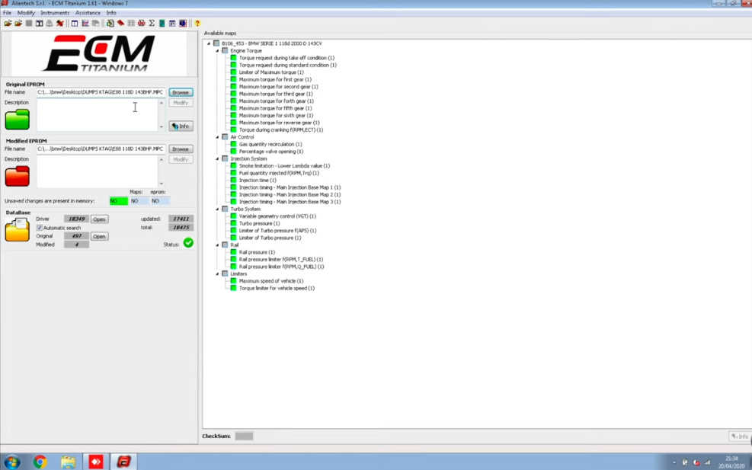Click the ECM Titanium logo banner

click(x=99, y=54)
